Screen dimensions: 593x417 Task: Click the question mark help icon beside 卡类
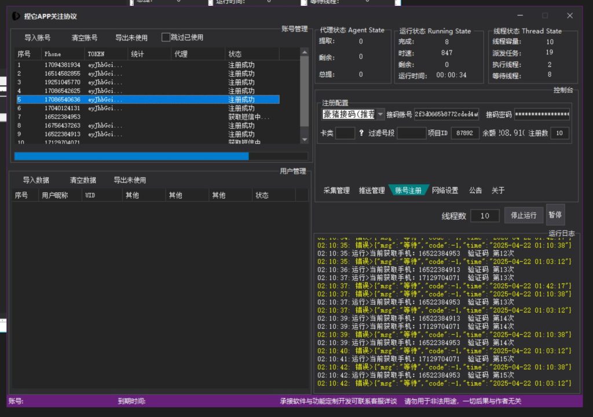361,133
